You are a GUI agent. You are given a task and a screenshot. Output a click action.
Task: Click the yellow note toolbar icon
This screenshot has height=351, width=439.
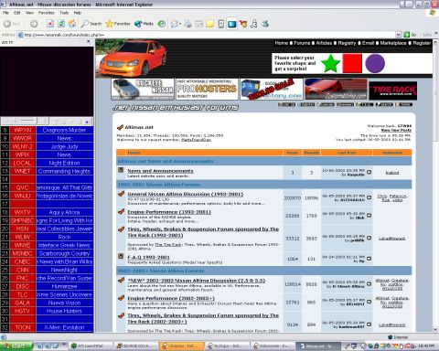(209, 24)
